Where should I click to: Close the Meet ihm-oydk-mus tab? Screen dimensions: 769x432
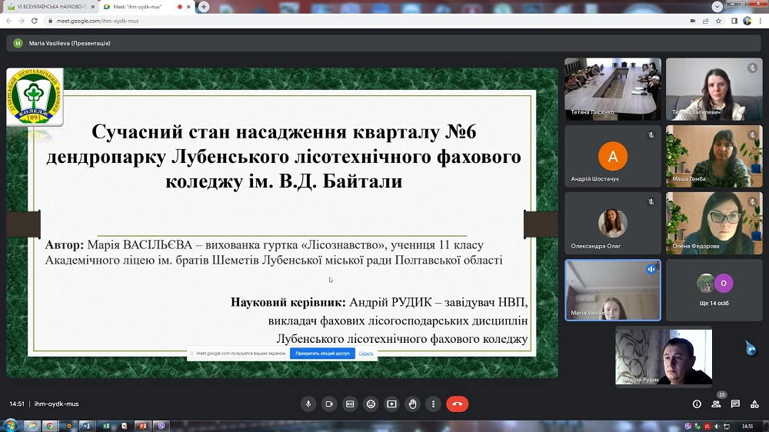(188, 7)
